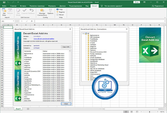Close the Connections dialog with X

coord(127,29)
